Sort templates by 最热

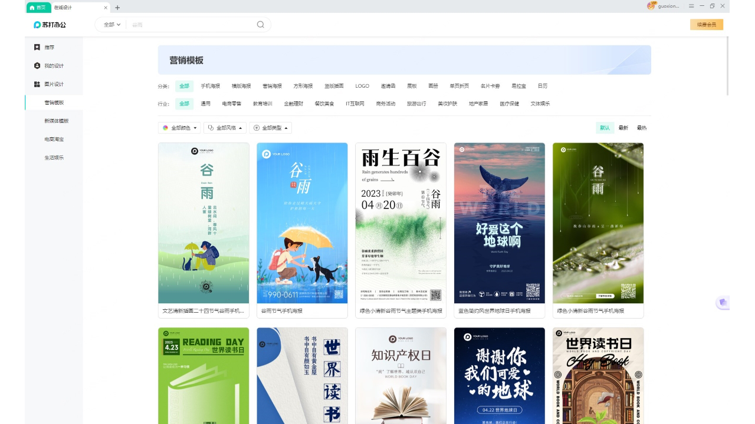coord(642,128)
